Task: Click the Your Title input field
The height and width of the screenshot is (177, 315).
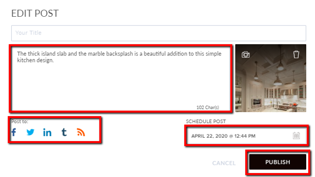Action: coord(158,33)
